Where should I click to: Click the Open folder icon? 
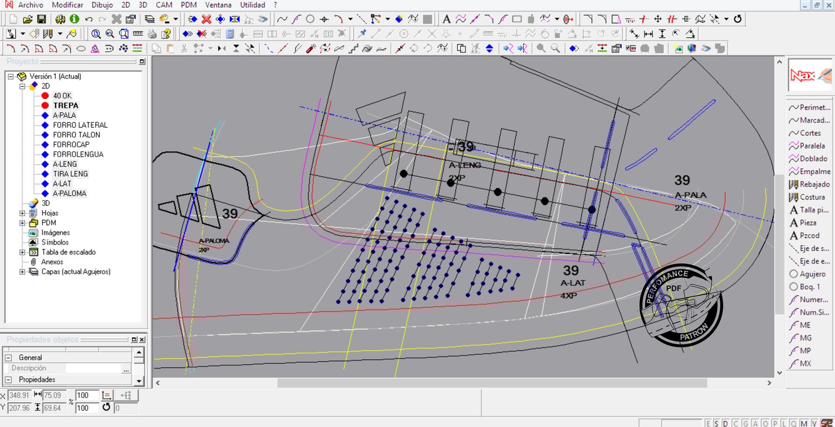coord(27,19)
